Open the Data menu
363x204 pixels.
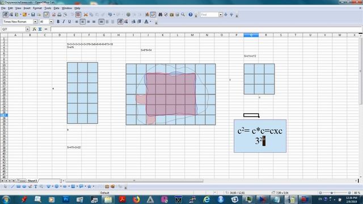pos(56,8)
